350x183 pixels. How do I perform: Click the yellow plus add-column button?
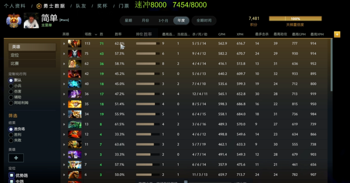(337, 34)
